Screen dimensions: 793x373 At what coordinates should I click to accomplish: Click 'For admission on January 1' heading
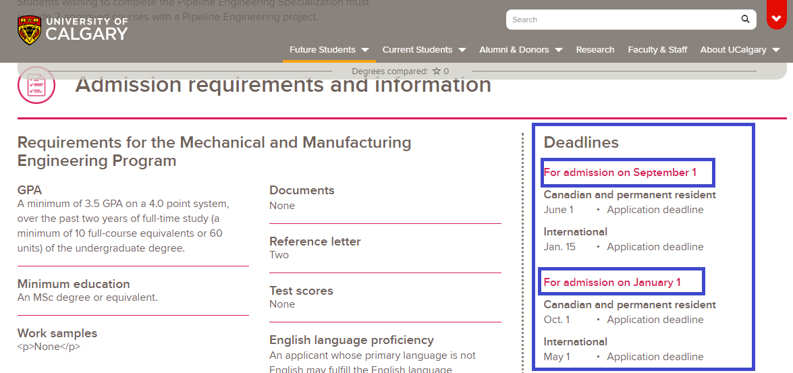(612, 283)
